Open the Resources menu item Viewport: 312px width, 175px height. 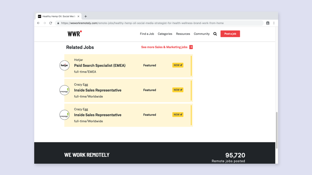pos(183,34)
